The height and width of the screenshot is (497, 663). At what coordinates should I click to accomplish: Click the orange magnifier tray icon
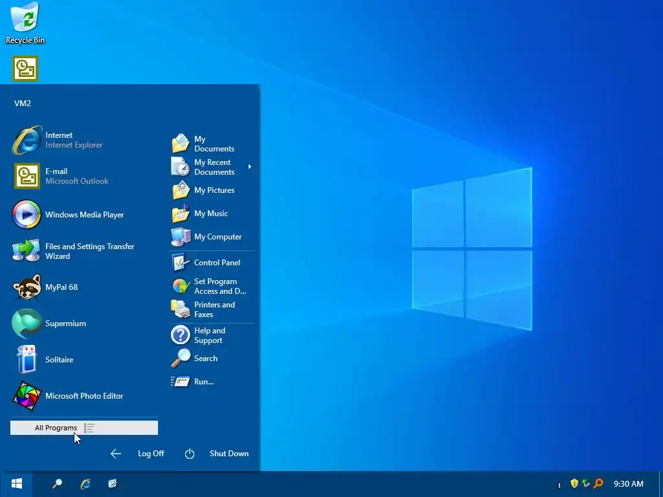click(598, 483)
